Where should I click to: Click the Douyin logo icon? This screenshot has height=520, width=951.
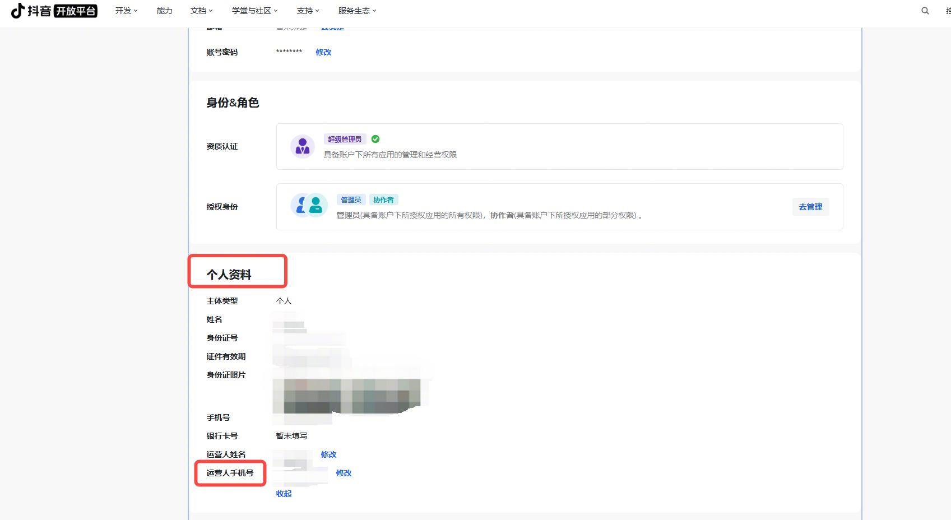coord(18,11)
